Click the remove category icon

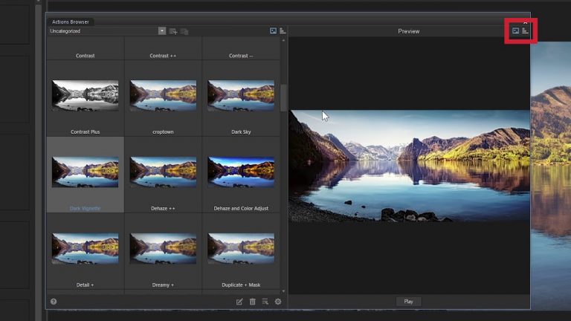[x=184, y=31]
